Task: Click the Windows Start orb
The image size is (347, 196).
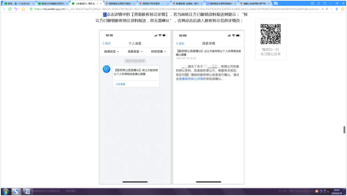Action: 6,191
